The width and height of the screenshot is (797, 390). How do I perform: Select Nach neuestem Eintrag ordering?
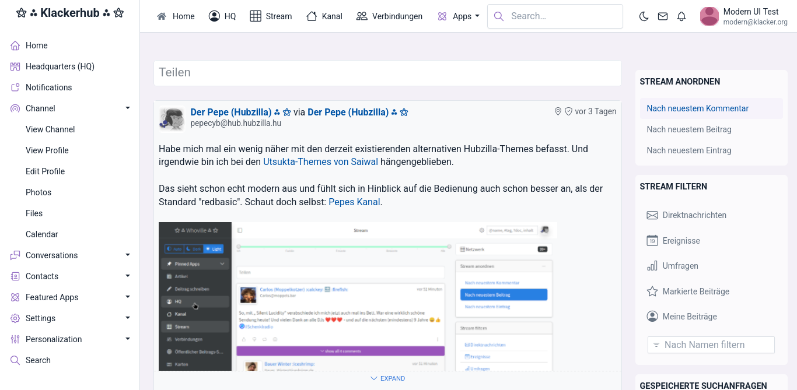point(689,150)
